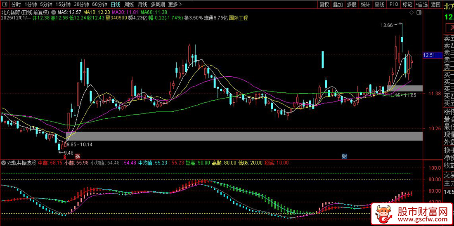Click the 标记 mark tool
The height and width of the screenshot is (226, 454).
pos(407,5)
